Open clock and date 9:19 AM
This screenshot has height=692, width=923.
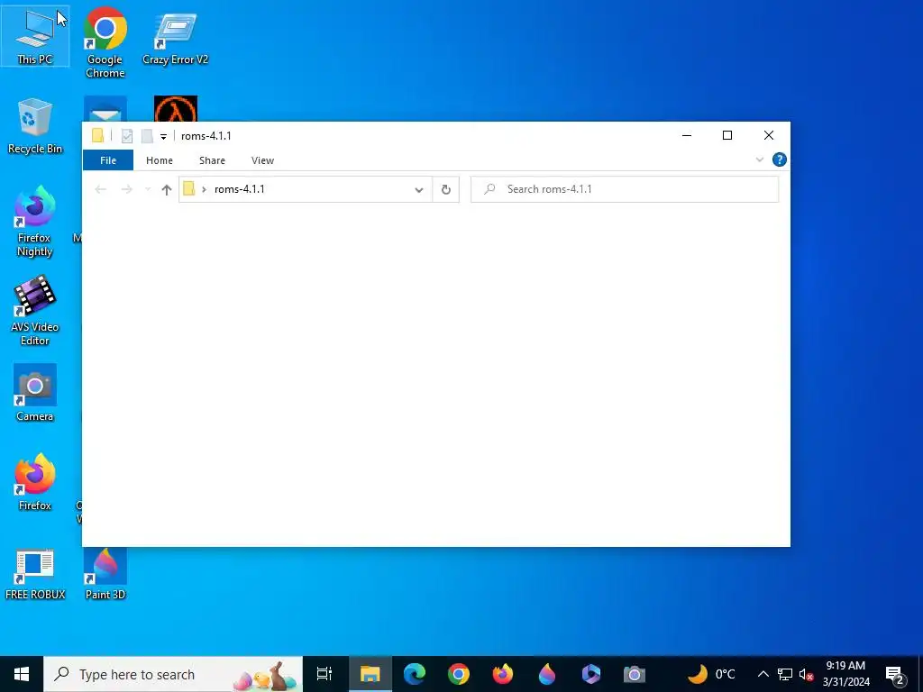(845, 674)
